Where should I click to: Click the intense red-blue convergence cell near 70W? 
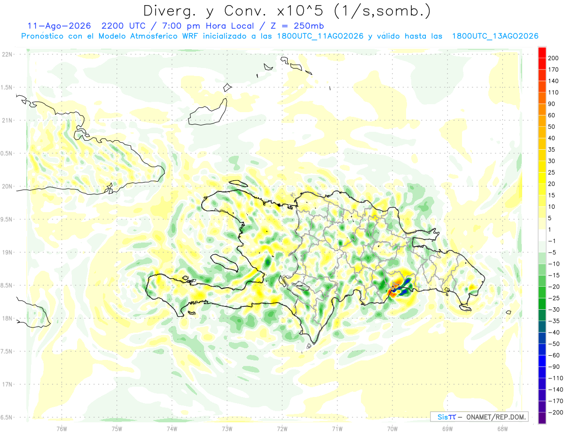coord(399,287)
